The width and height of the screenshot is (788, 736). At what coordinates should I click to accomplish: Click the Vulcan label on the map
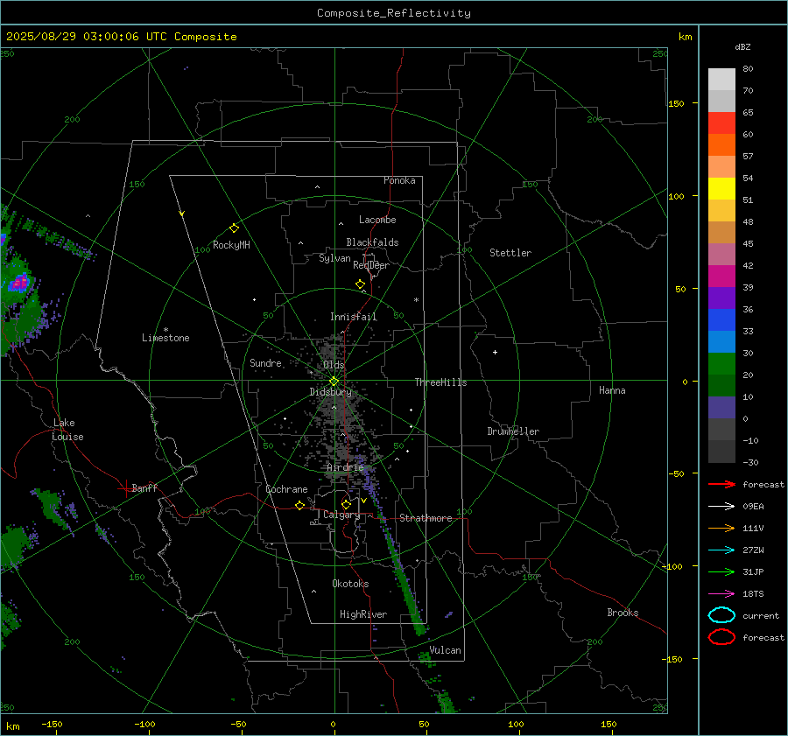(446, 650)
